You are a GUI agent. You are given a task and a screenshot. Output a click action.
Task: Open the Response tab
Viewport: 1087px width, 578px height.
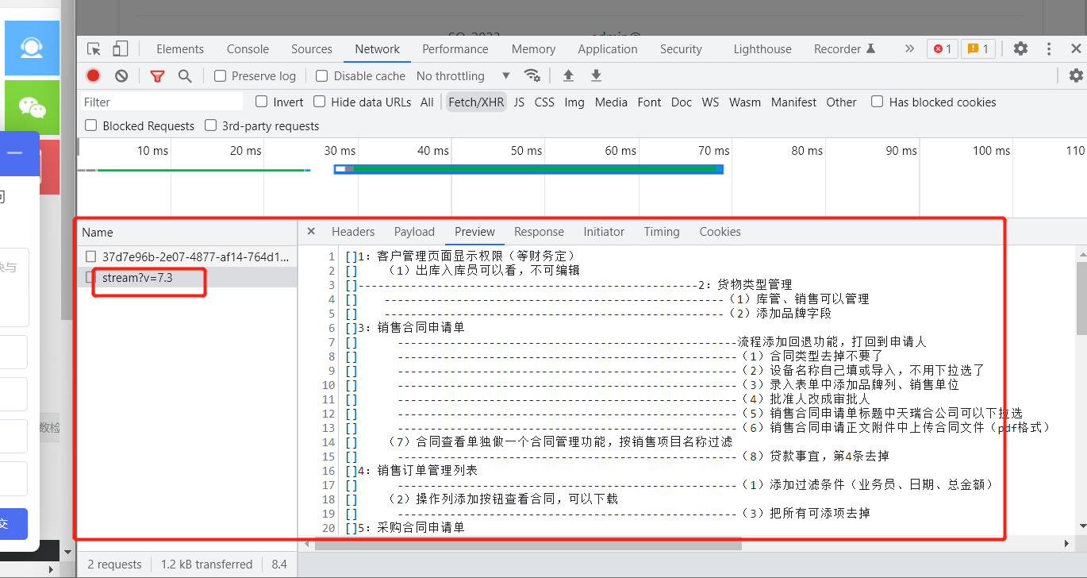(539, 232)
